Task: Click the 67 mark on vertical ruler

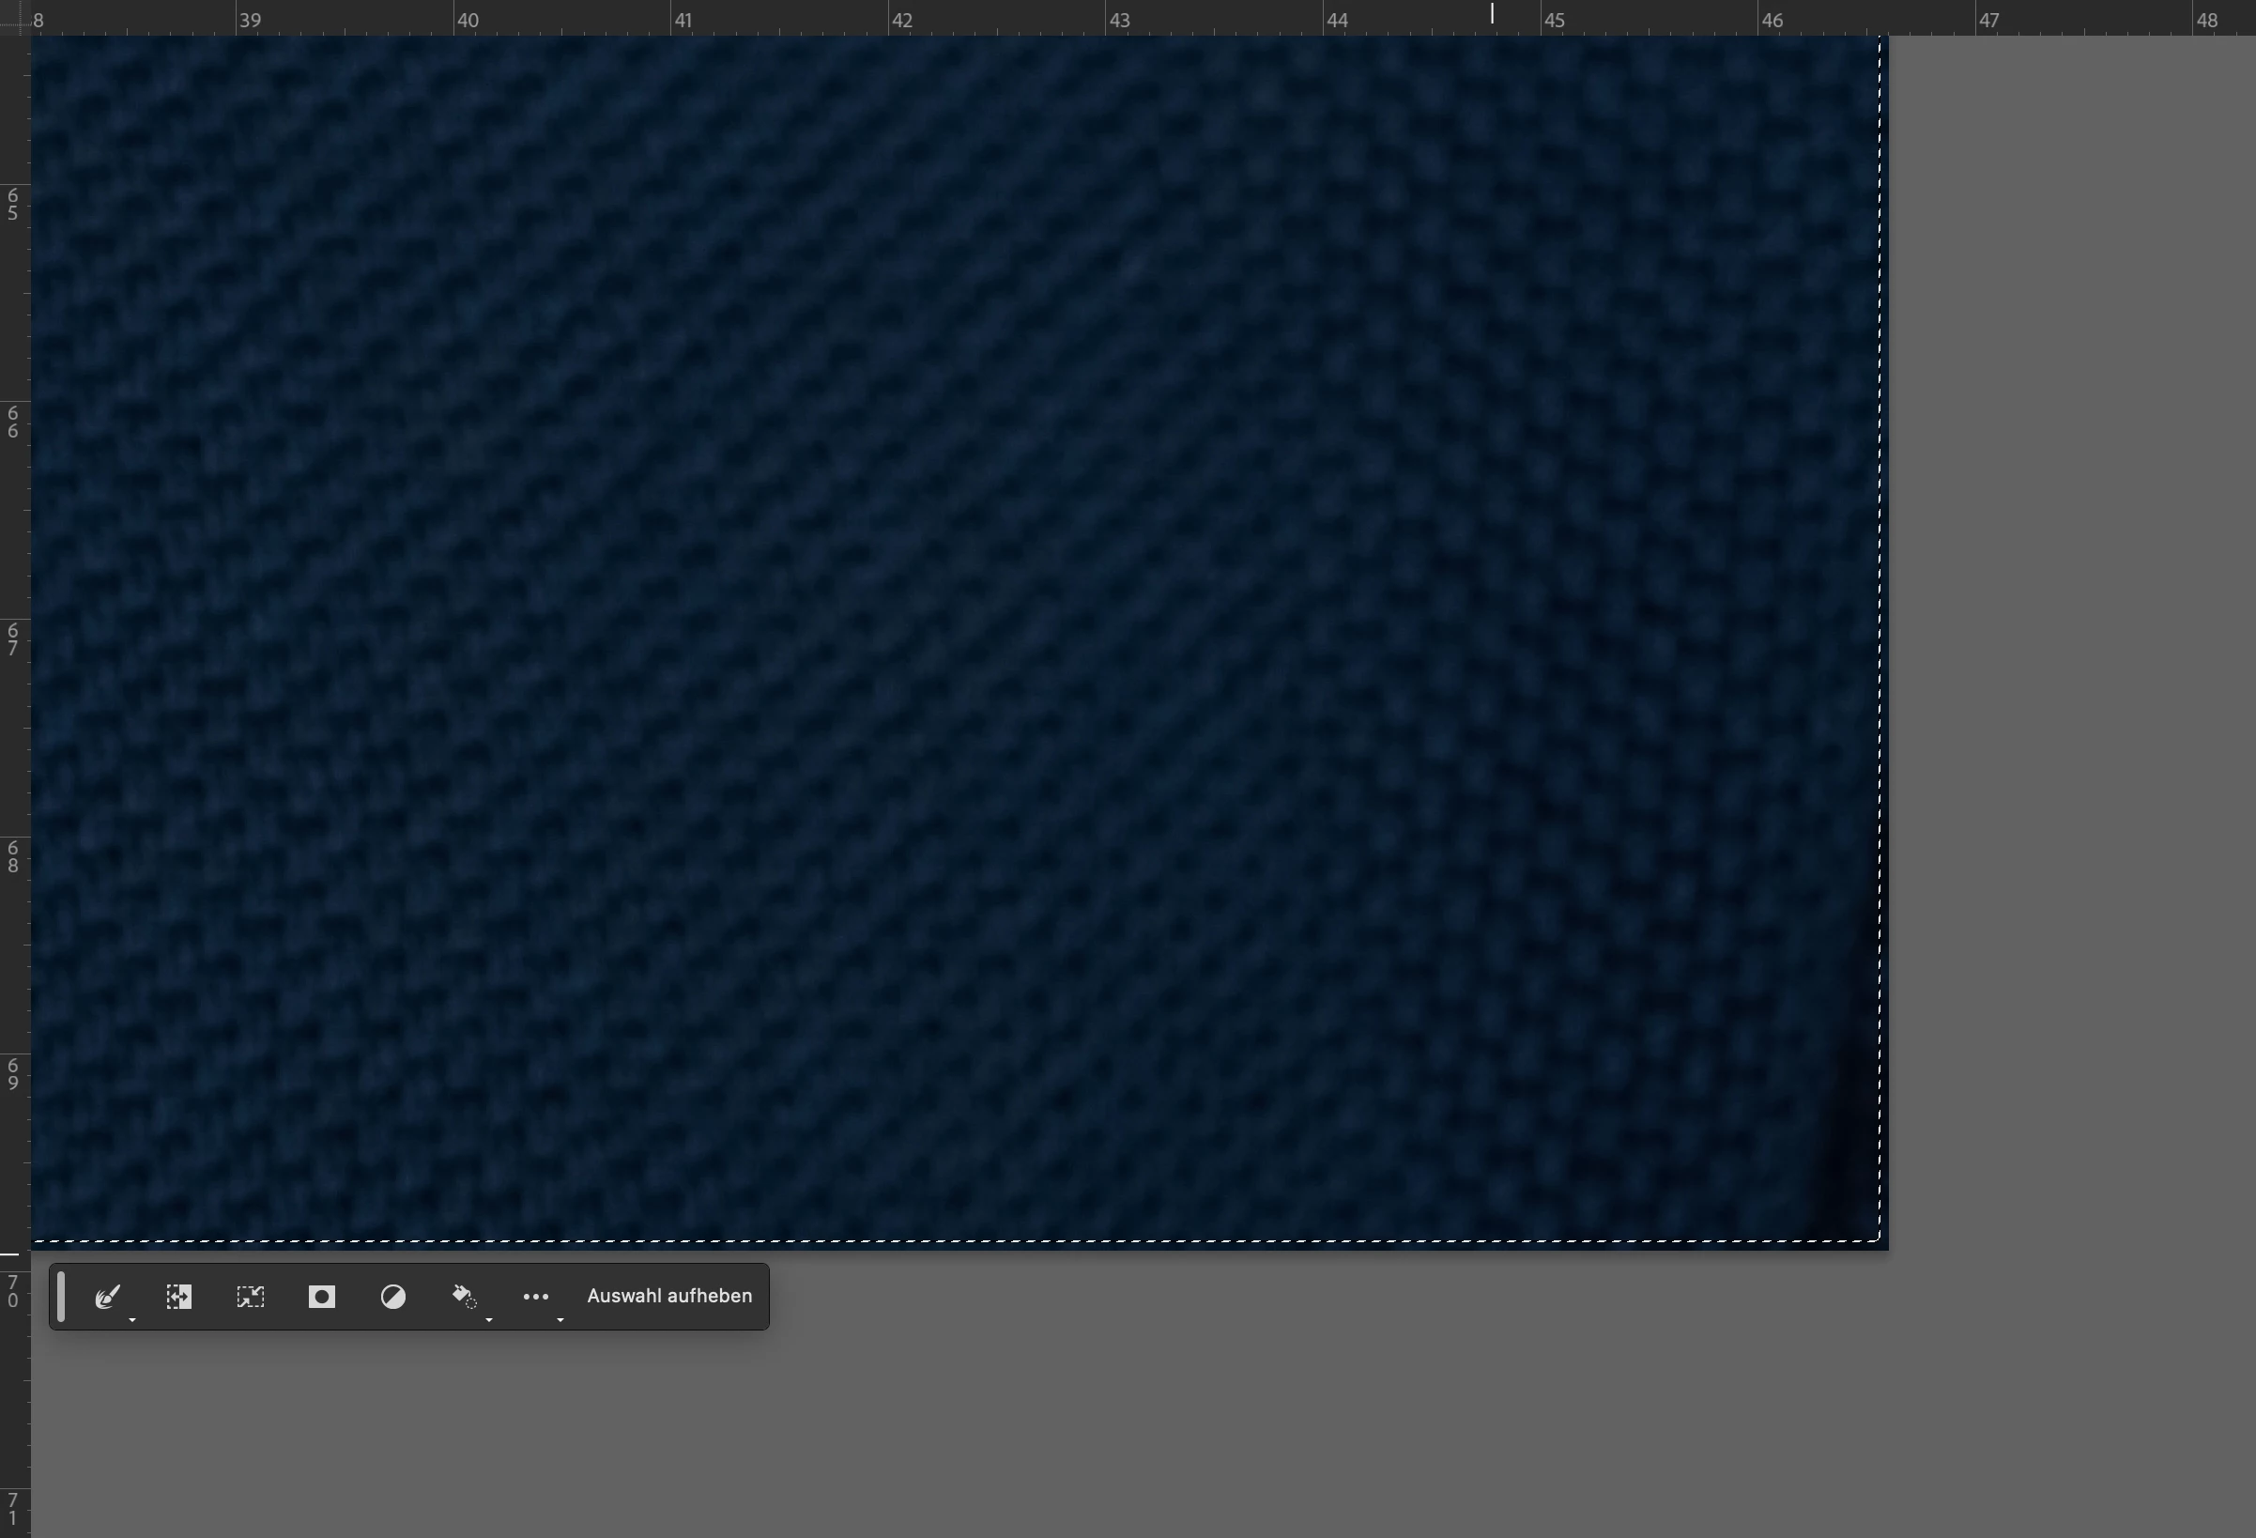Action: click(x=12, y=639)
